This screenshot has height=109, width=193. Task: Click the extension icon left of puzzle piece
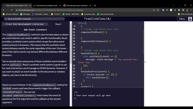point(175,10)
